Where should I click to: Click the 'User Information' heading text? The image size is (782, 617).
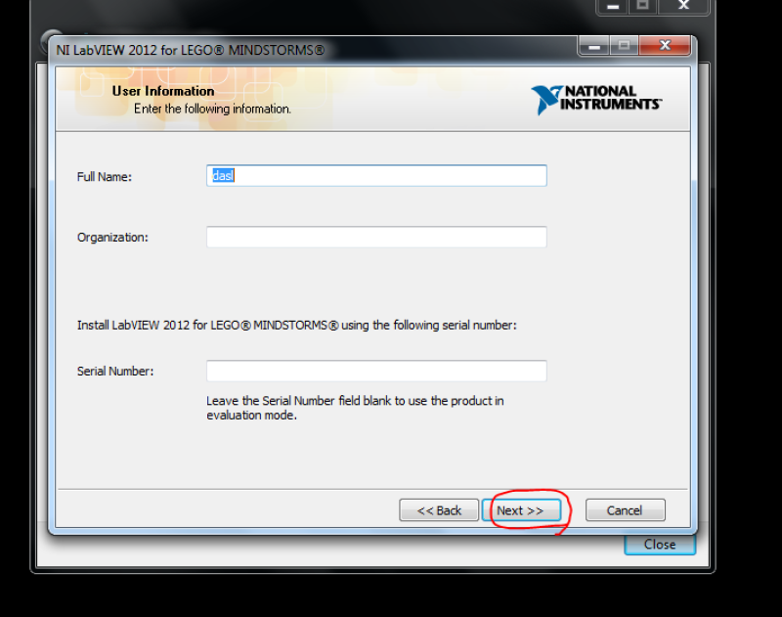(x=163, y=91)
